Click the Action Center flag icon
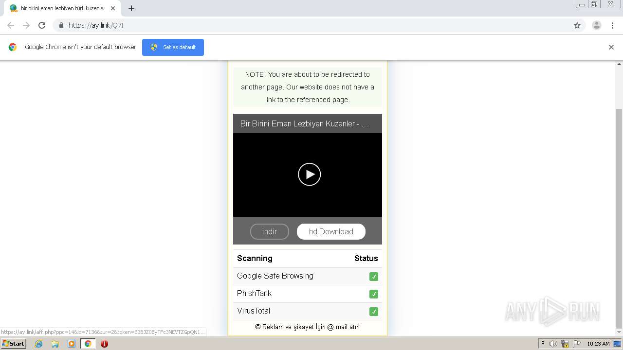Screen dimensions: 623x350 pyautogui.click(x=576, y=344)
